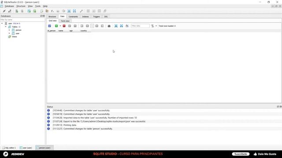Delete selected row with the red minus icon
Screen dimensions: 282x158
[x=64, y=26]
